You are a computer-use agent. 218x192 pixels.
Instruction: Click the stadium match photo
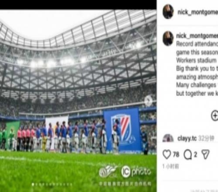[78, 101]
